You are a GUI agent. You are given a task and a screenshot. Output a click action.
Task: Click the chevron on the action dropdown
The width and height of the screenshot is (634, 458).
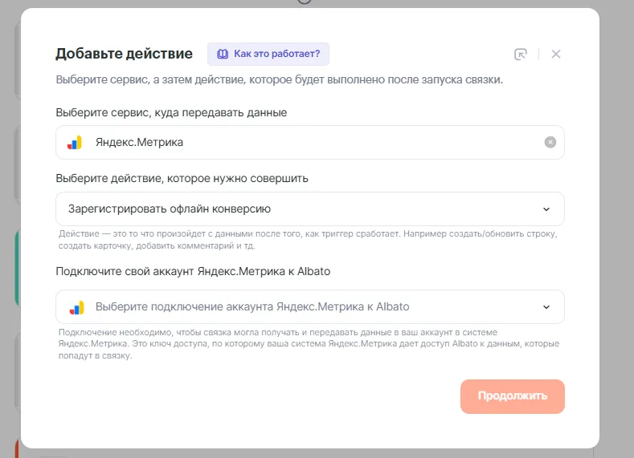point(546,209)
